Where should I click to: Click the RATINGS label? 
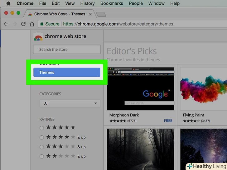tap(47, 120)
